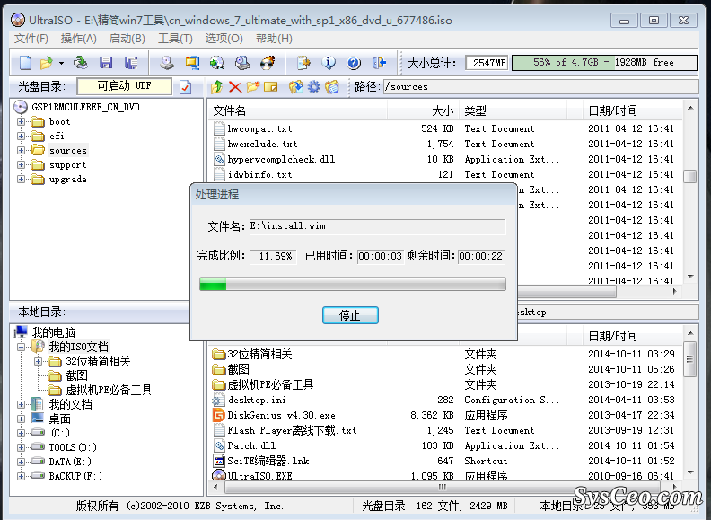Click the red X delete icon
The image size is (711, 520).
(x=235, y=86)
